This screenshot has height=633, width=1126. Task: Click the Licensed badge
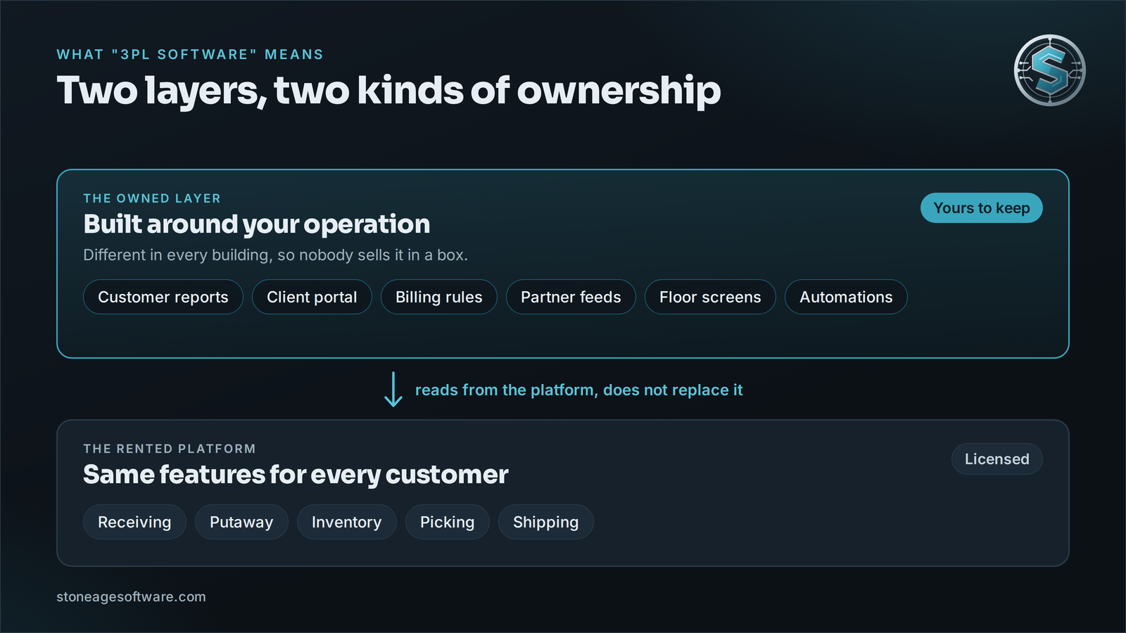997,459
